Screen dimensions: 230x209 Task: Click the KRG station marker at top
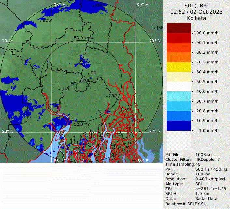[x=93, y=6]
